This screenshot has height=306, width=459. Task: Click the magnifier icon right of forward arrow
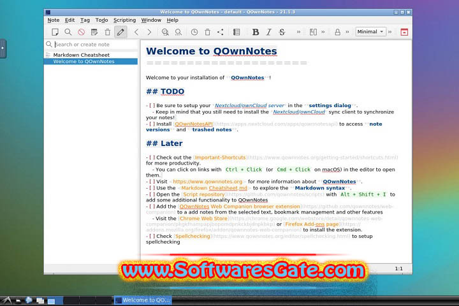pos(165,32)
